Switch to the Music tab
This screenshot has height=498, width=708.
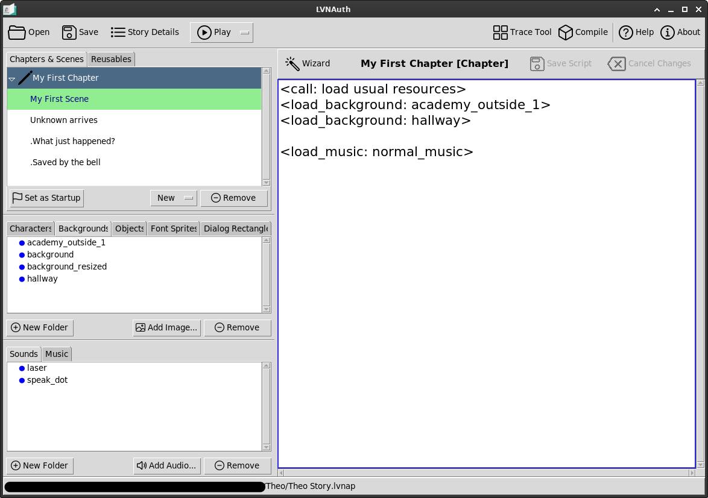pyautogui.click(x=56, y=354)
